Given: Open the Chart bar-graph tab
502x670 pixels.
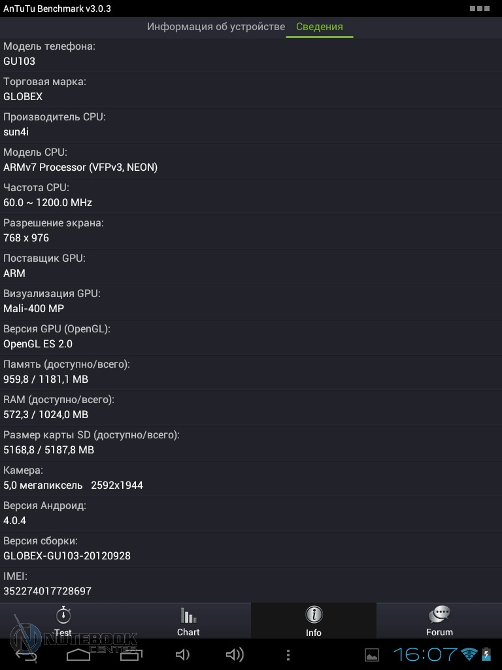Looking at the screenshot, I should pos(188,620).
